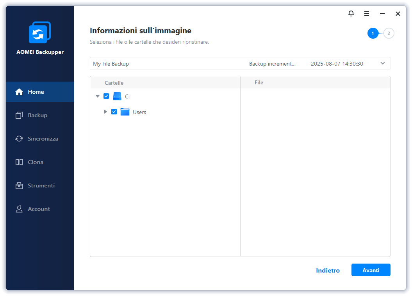
Task: Close the AOMEI Backupper window
Action: [398, 14]
